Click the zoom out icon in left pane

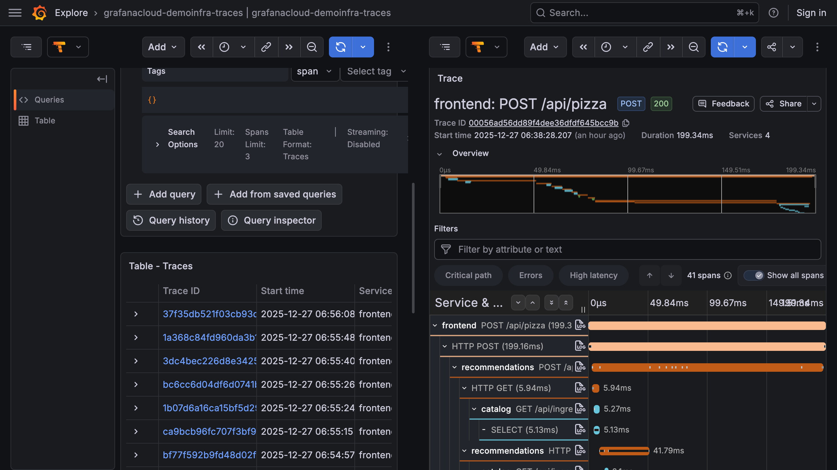[312, 47]
